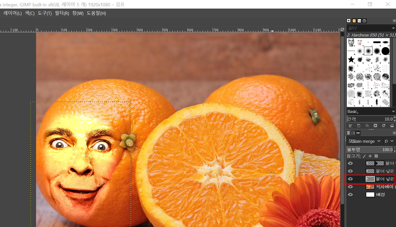The image size is (396, 227).
Task: Open the brushes dock configure menu
Action: coord(394,21)
